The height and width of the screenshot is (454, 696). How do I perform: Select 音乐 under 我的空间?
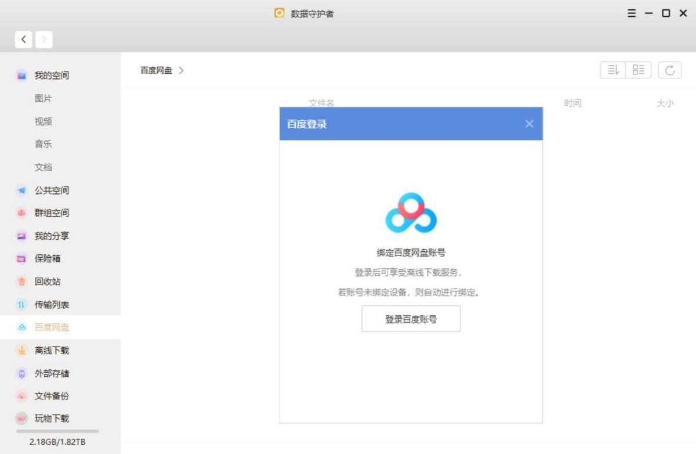pyautogui.click(x=43, y=144)
